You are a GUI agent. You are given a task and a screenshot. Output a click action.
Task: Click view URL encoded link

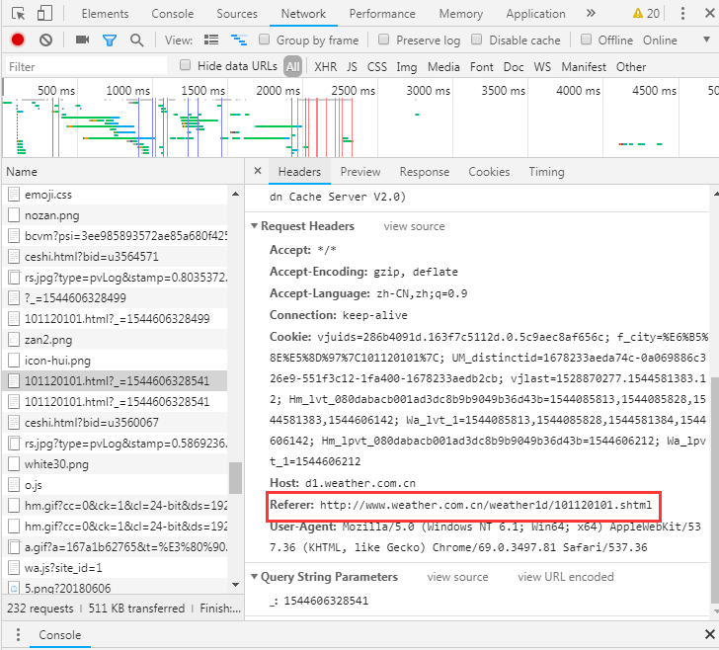(565, 577)
